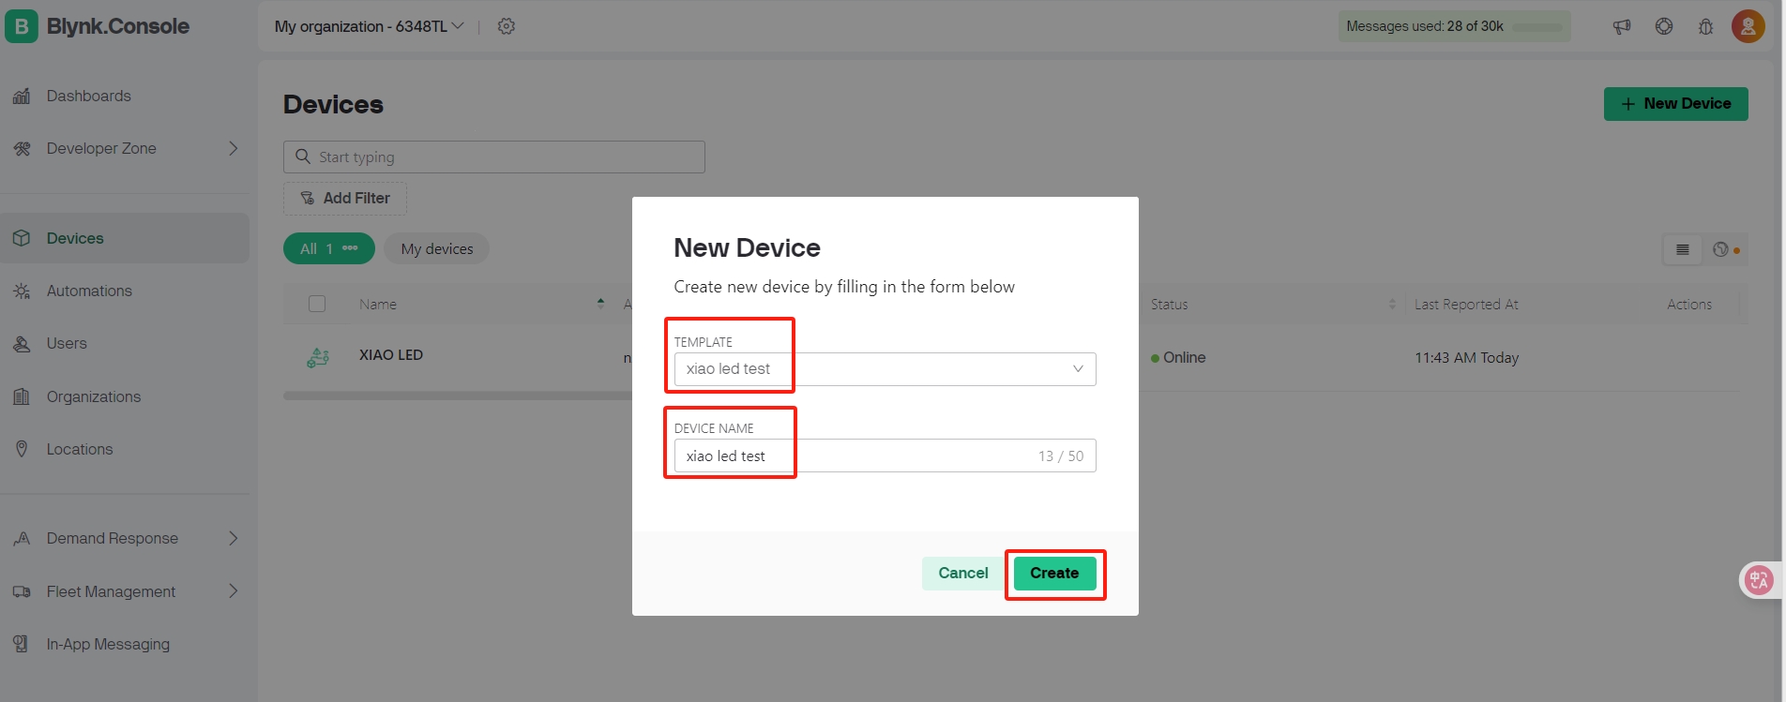Cancel the New Device dialog

pyautogui.click(x=963, y=573)
